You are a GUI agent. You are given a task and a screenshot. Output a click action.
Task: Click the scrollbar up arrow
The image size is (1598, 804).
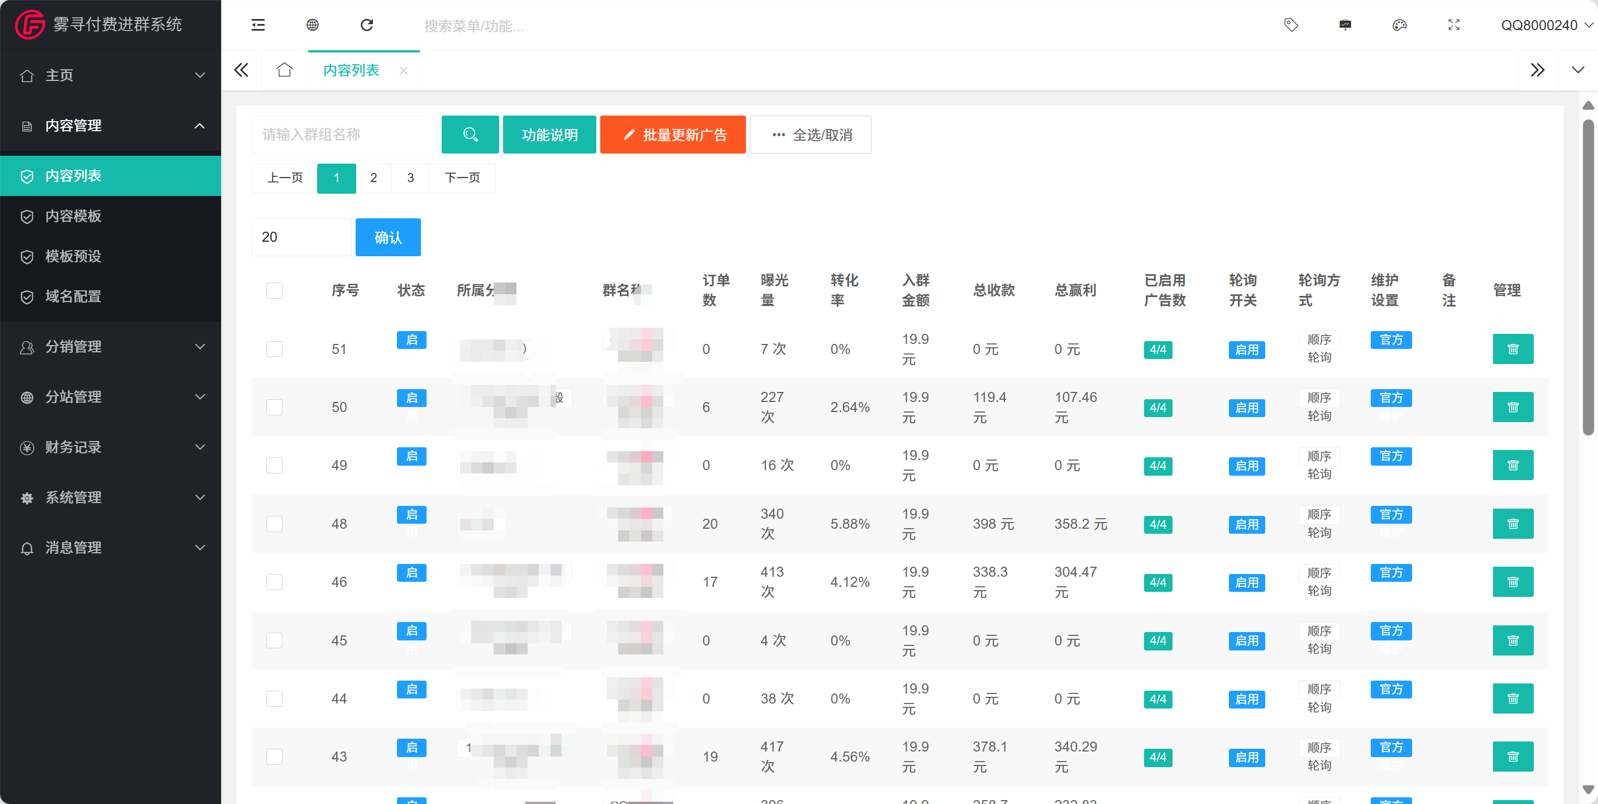click(1588, 106)
